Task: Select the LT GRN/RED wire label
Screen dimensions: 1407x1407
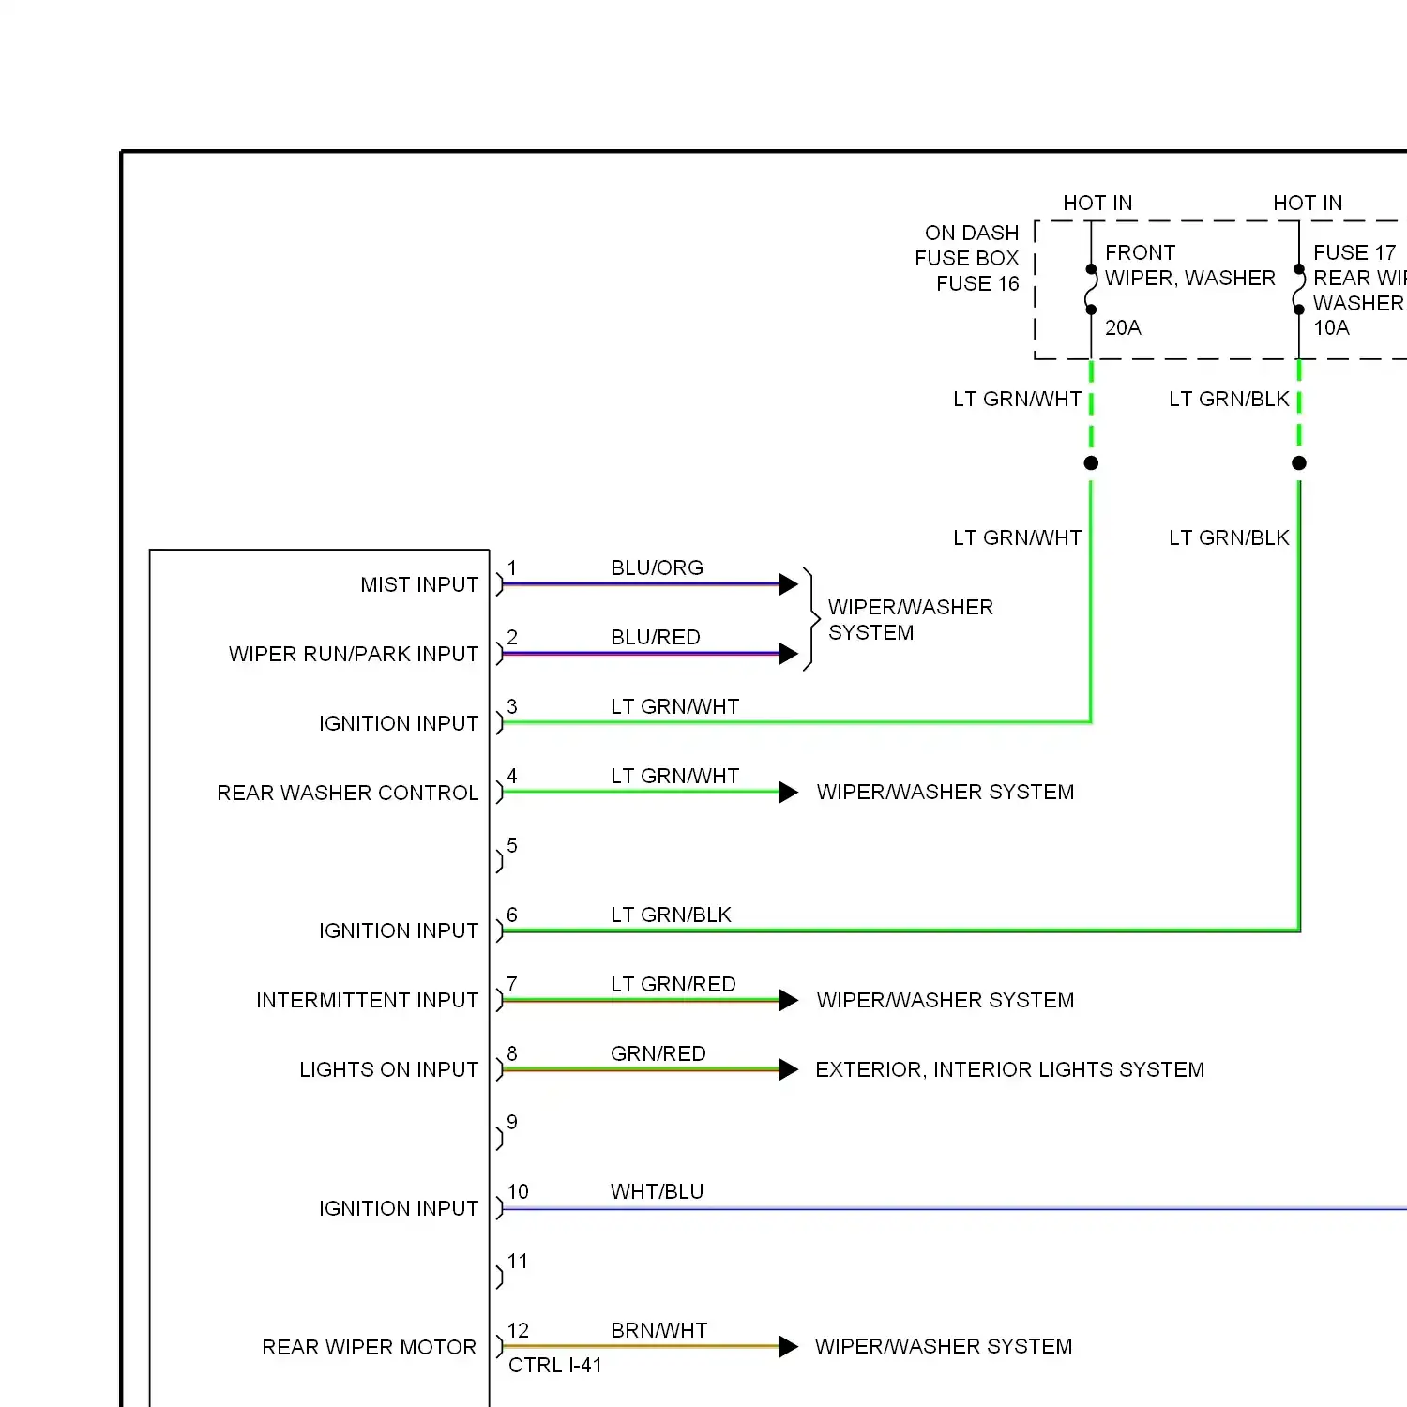Action: click(673, 984)
